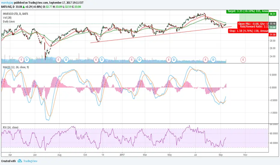
Task: Click the first earnings E marker between Apr and Jun
Action: point(21,60)
